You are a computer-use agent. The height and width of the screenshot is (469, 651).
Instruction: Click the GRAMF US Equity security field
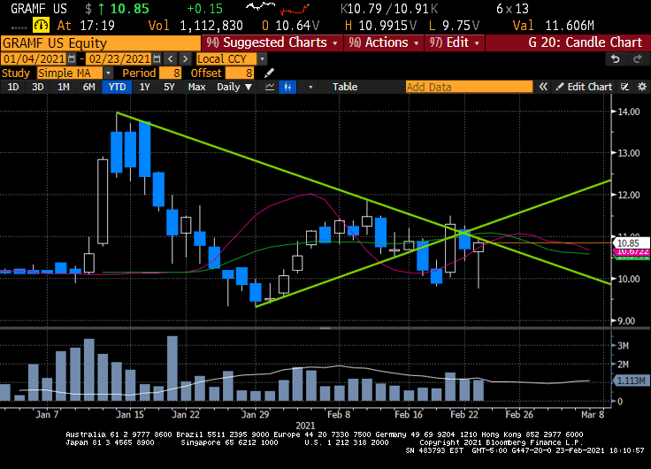(x=101, y=43)
